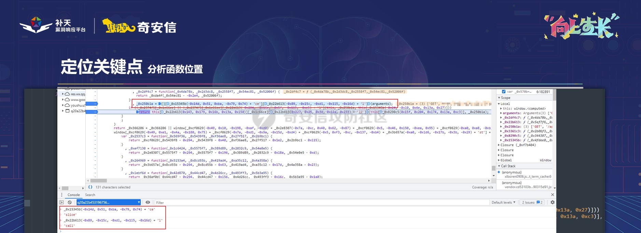The height and width of the screenshot is (233, 641).
Task: Click the frame icon beside q20a22b4
Action: click(67, 111)
